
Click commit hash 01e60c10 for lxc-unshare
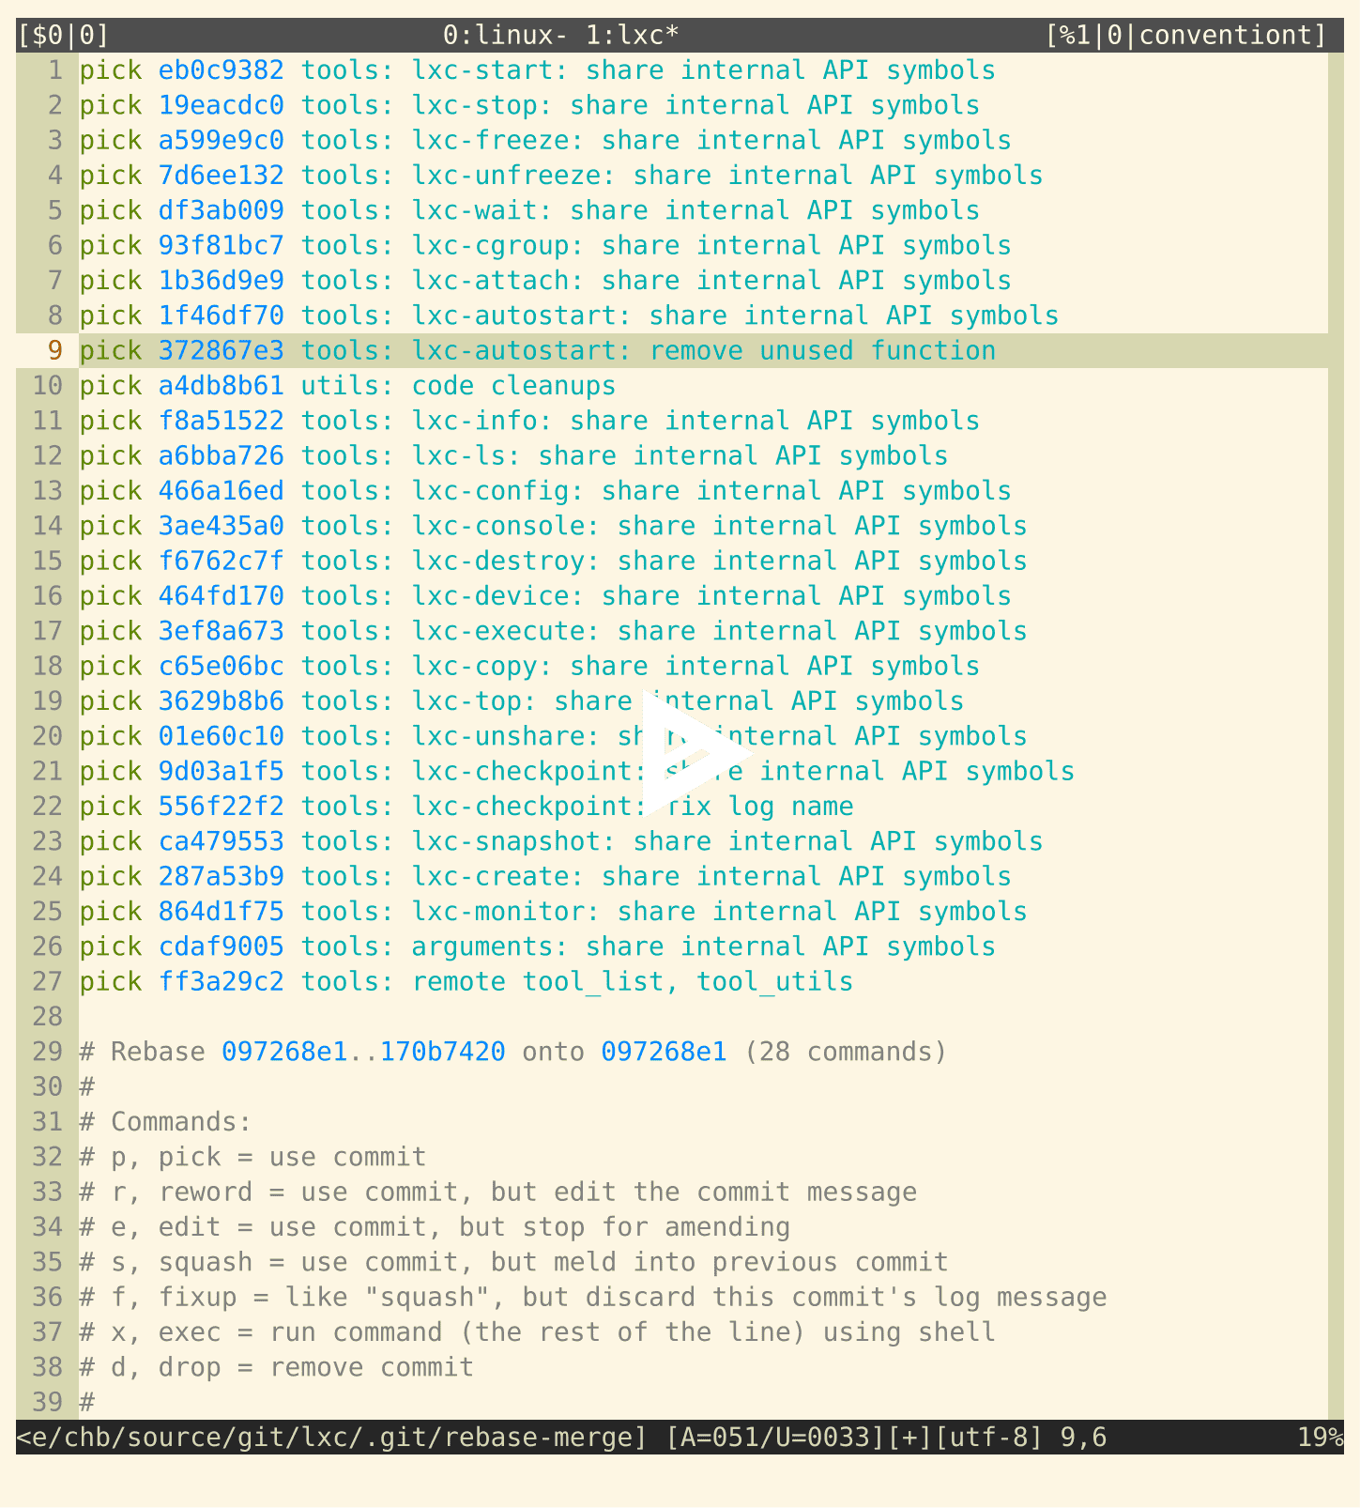[221, 736]
